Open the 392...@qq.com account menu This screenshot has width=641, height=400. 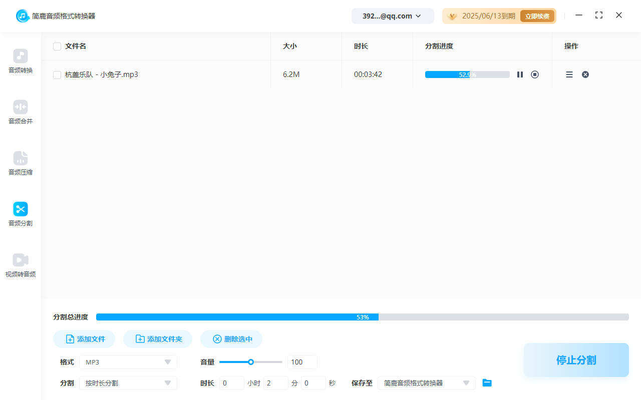click(x=393, y=15)
